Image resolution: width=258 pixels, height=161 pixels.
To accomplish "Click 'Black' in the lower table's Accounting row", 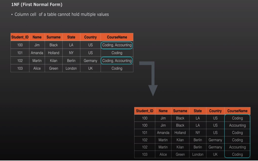I will click(x=180, y=126).
